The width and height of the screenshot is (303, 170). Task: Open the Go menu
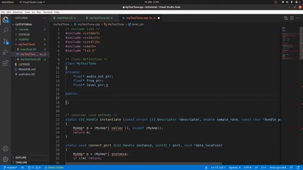[x=34, y=12]
